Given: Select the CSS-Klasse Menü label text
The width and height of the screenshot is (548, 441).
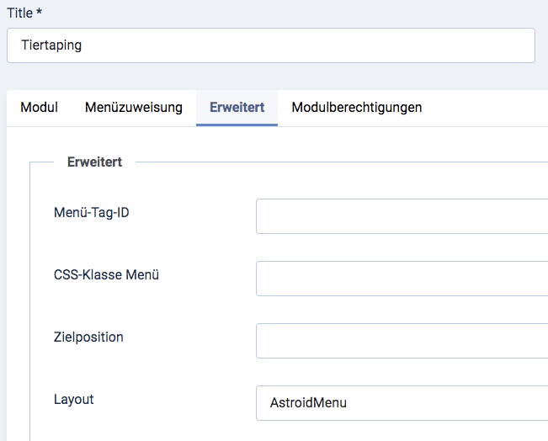Looking at the screenshot, I should pos(106,275).
